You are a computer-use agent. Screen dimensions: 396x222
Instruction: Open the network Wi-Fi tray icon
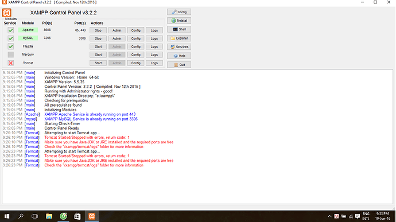point(351,216)
